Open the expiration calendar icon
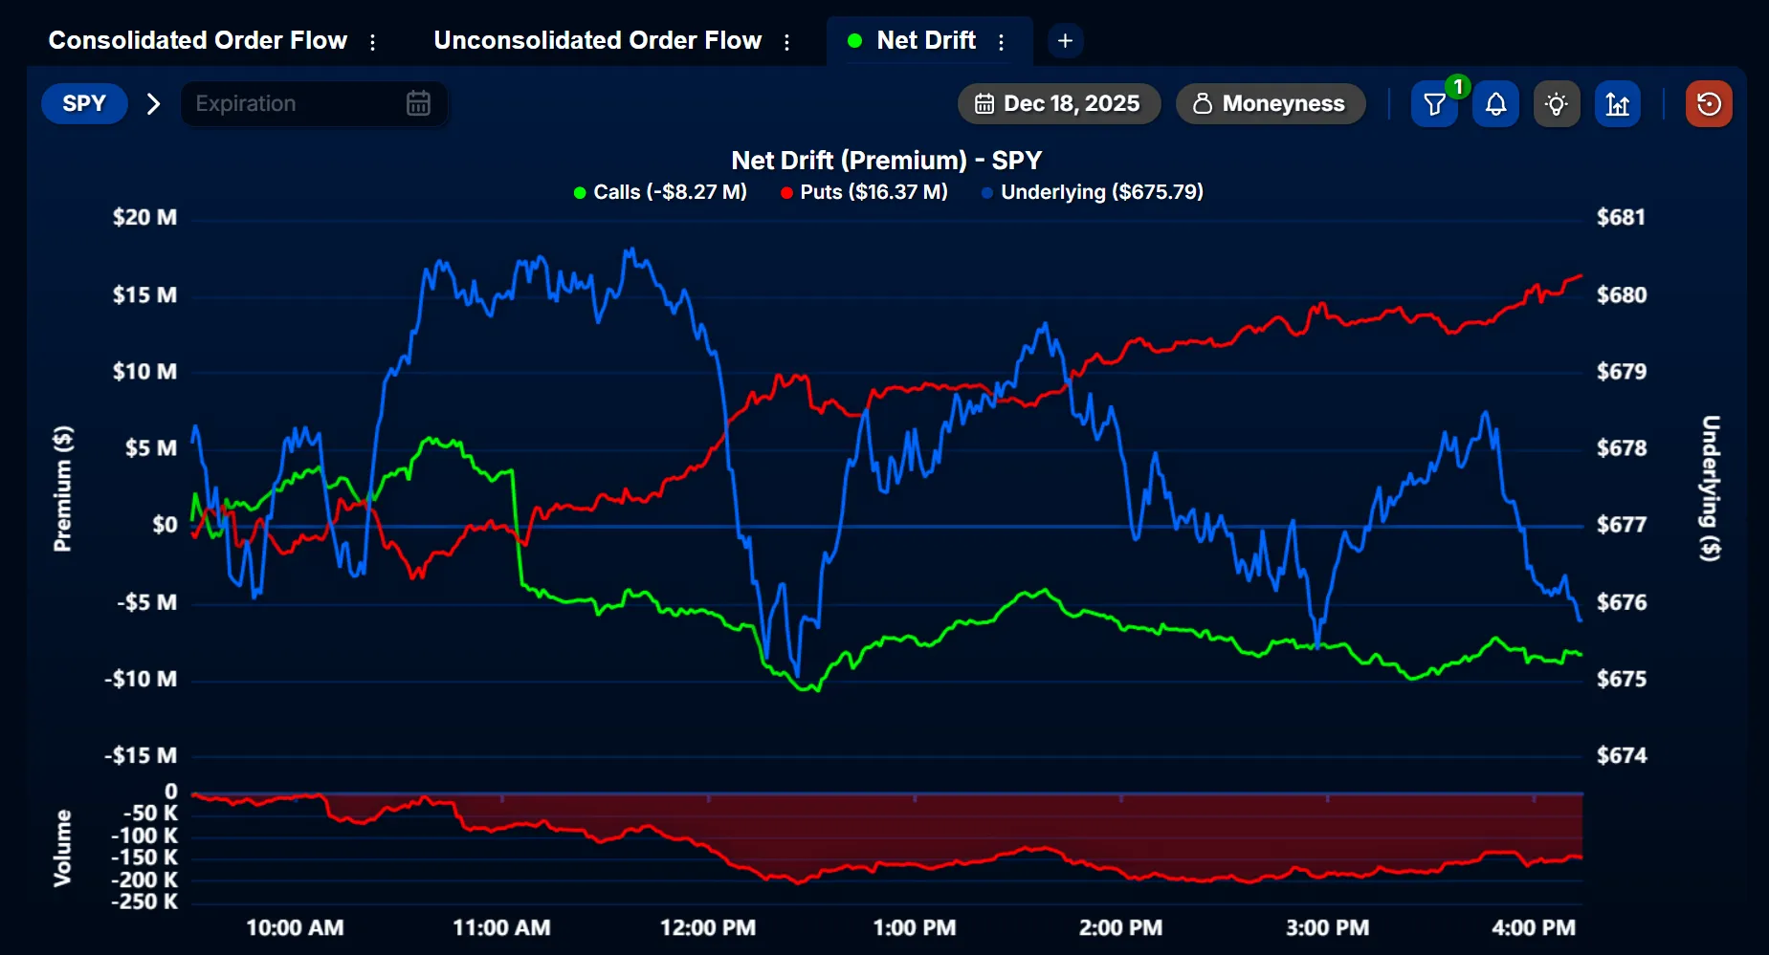 [x=418, y=103]
